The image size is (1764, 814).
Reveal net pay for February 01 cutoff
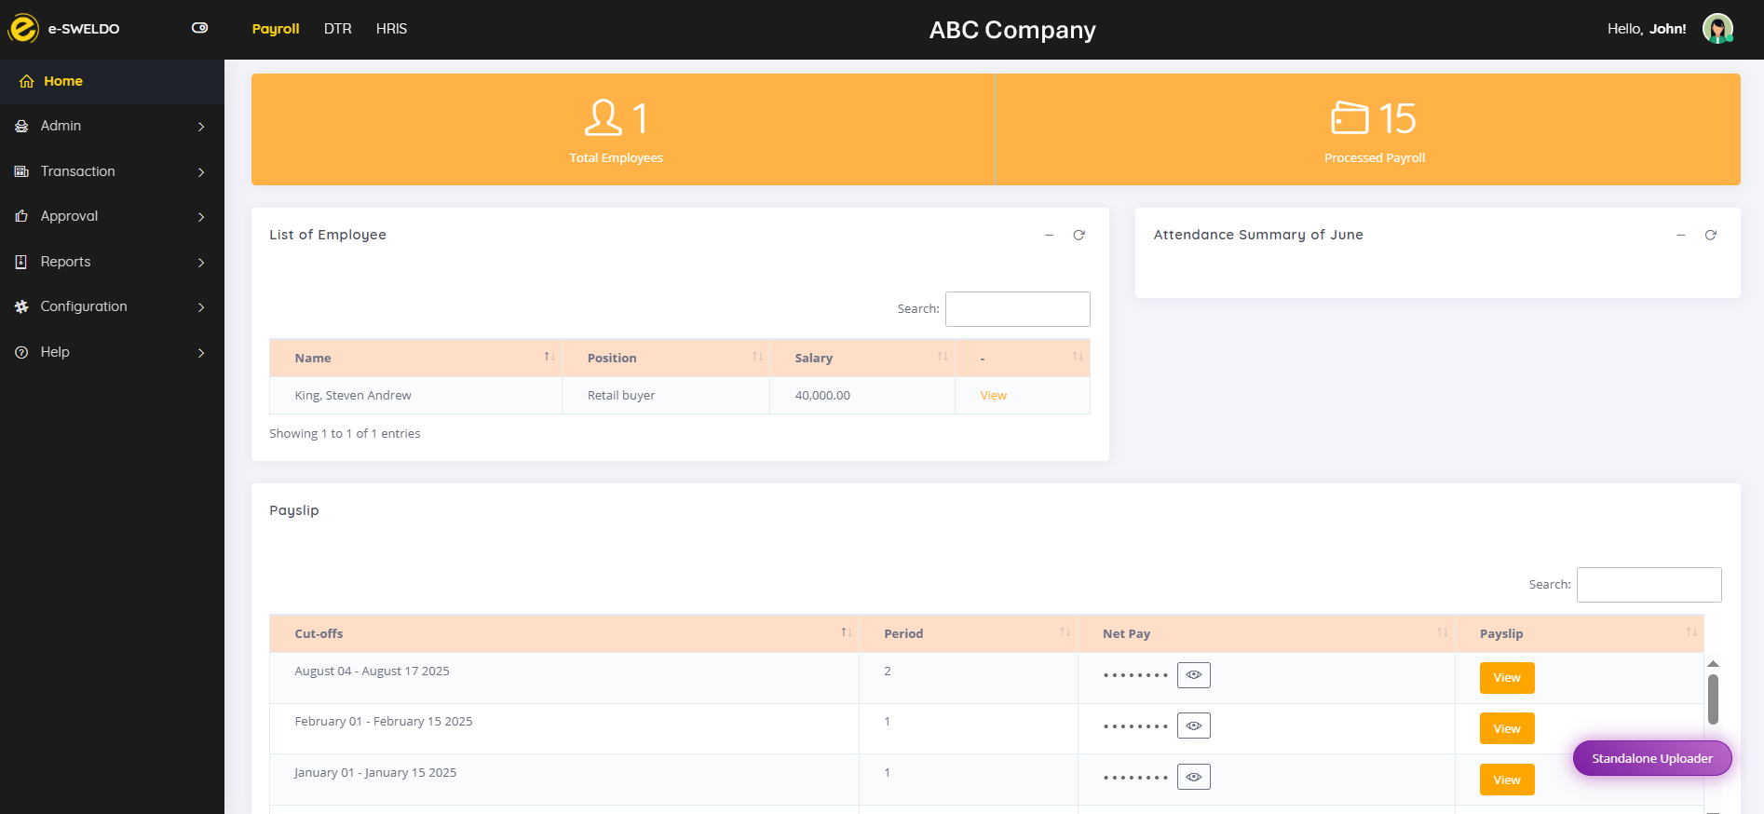tap(1194, 726)
